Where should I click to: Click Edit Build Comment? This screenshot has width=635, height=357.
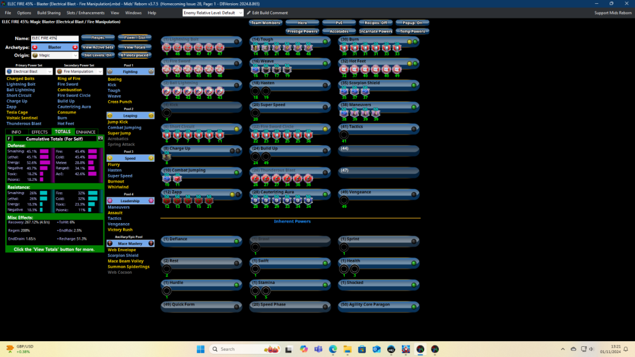(x=267, y=13)
